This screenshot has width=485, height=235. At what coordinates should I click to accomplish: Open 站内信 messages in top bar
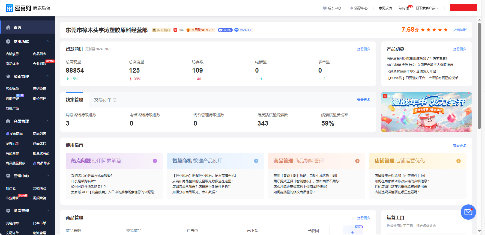404,8
